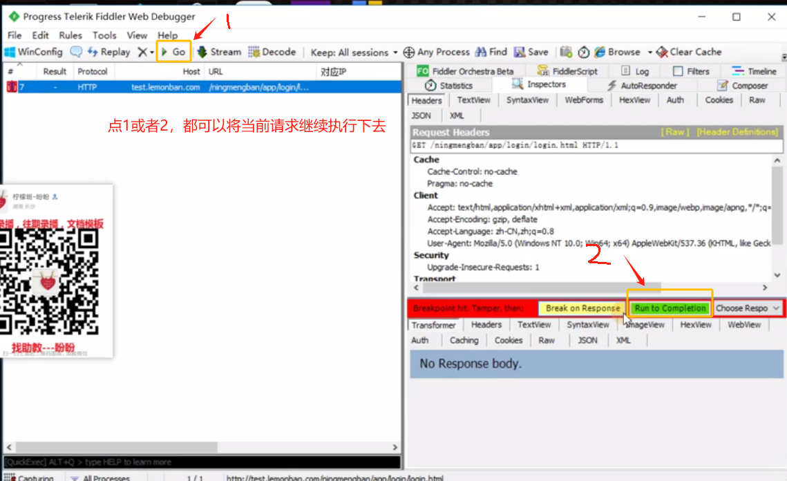This screenshot has height=481, width=787.
Task: Select the request HexView tab
Action: click(x=634, y=100)
